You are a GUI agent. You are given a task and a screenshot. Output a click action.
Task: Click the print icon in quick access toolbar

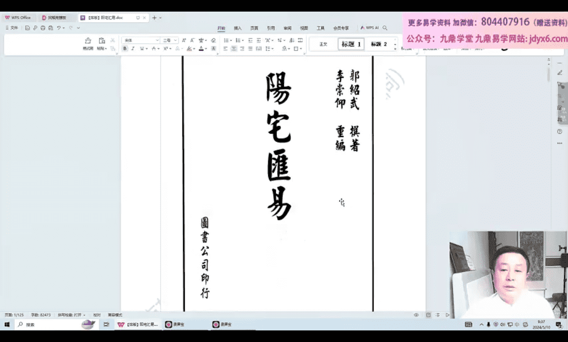(x=42, y=28)
